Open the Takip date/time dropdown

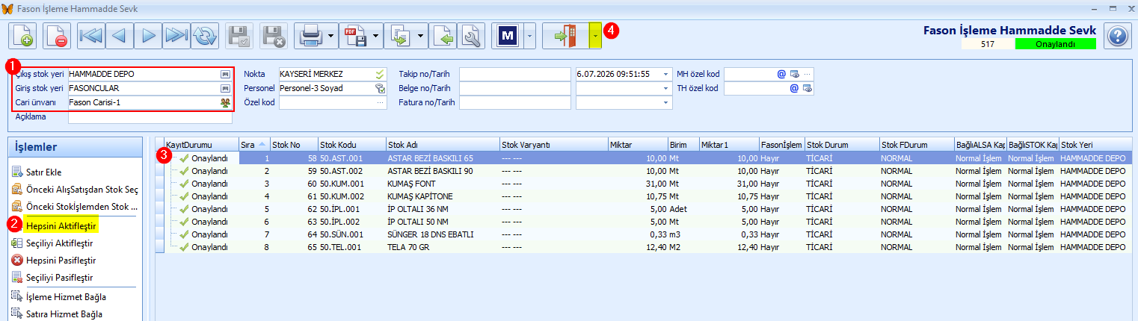(x=665, y=75)
